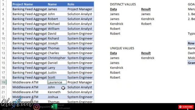Screen dimensions: 195x110
Task: Select the Name cell Charles
Action: pyautogui.click(x=57, y=53)
